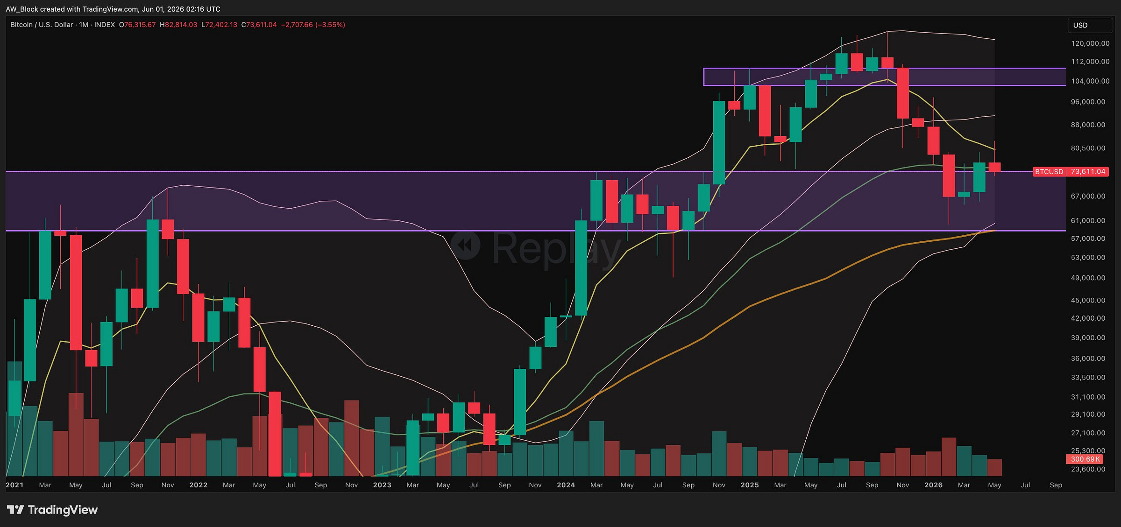Click the 88,000.00 price axis label
1121x527 pixels.
pyautogui.click(x=1088, y=125)
